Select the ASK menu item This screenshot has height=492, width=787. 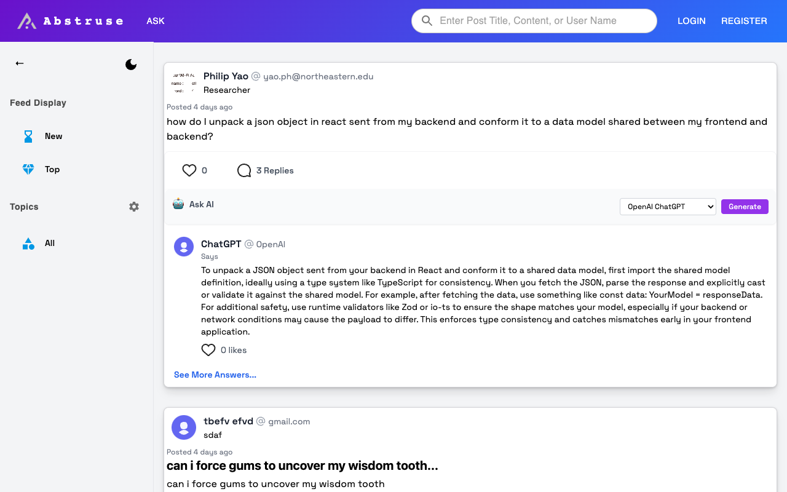tap(155, 20)
